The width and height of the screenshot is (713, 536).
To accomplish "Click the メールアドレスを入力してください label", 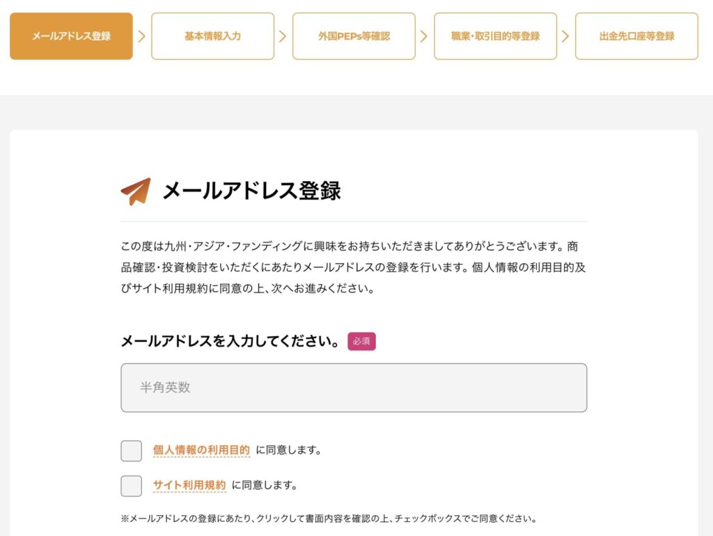I will [x=230, y=342].
